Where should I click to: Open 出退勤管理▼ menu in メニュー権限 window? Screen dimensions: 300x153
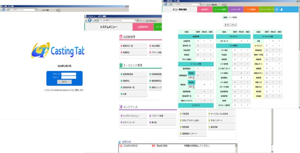pyautogui.click(x=205, y=9)
